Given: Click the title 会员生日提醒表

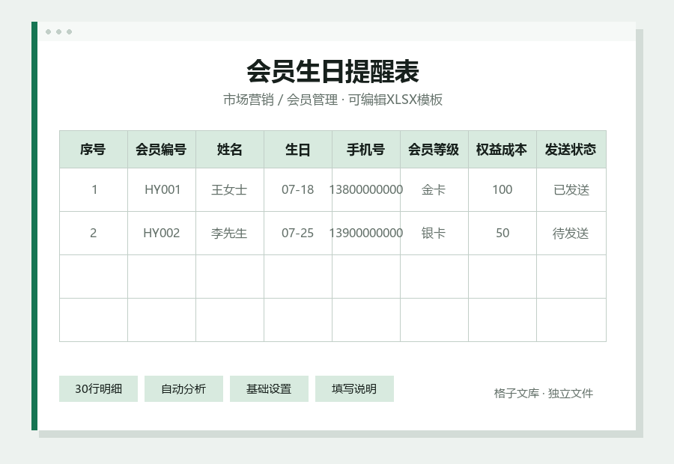Looking at the screenshot, I should click(333, 71).
